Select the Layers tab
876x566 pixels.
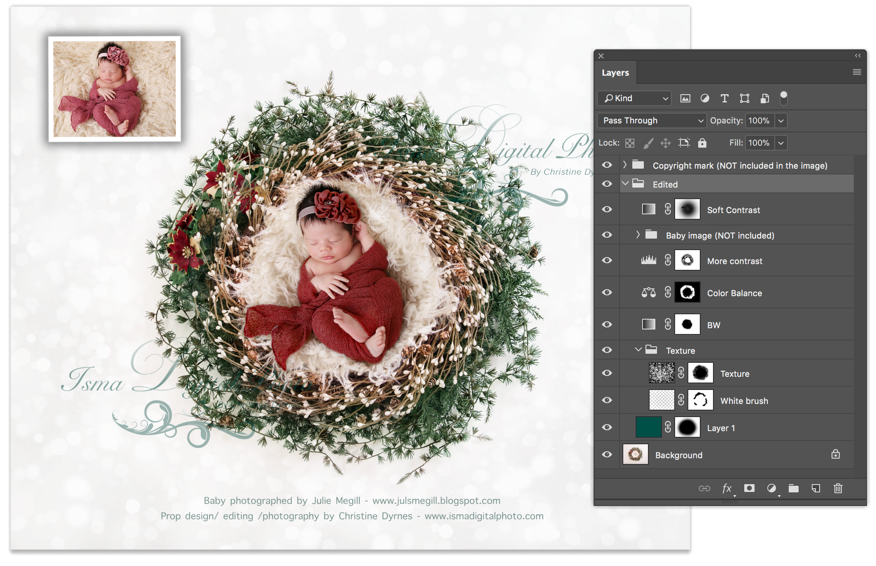[x=615, y=73]
